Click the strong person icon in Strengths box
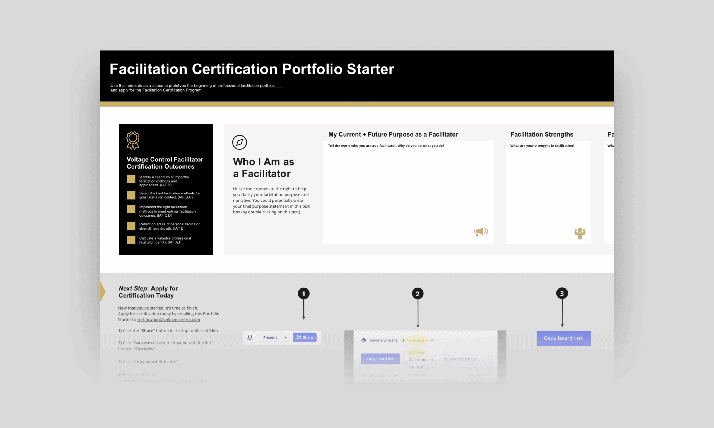714x428 pixels. click(580, 233)
